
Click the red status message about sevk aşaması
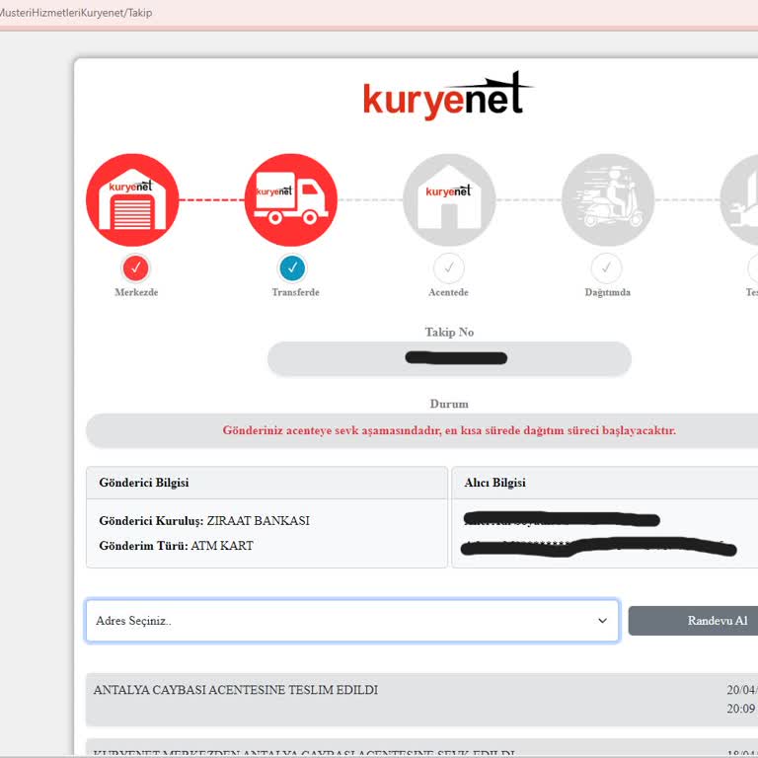pyautogui.click(x=449, y=430)
